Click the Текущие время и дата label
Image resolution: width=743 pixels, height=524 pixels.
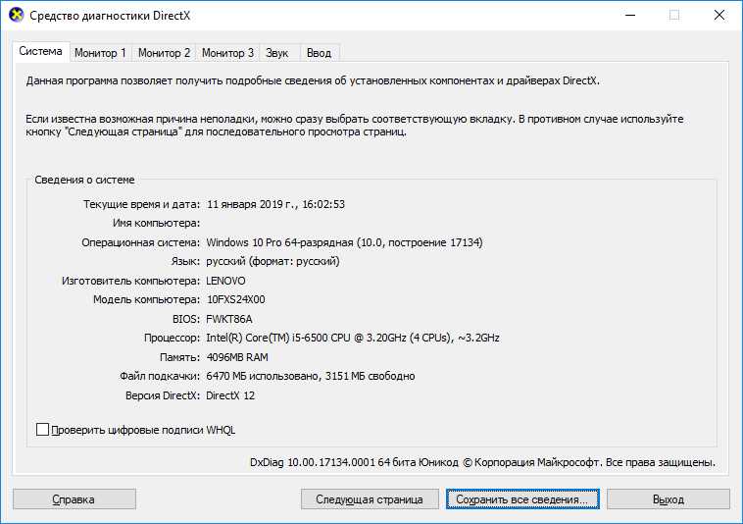coord(142,204)
